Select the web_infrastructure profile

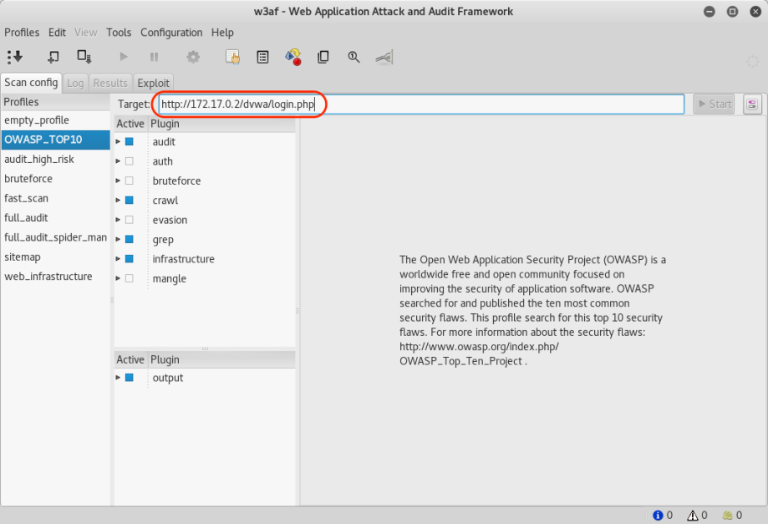coord(55,277)
